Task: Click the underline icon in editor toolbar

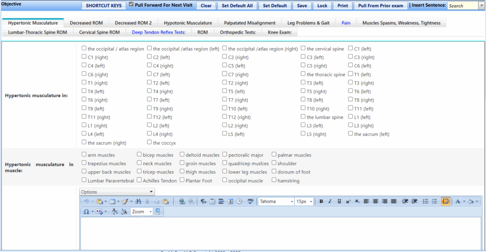Action: click(339, 202)
